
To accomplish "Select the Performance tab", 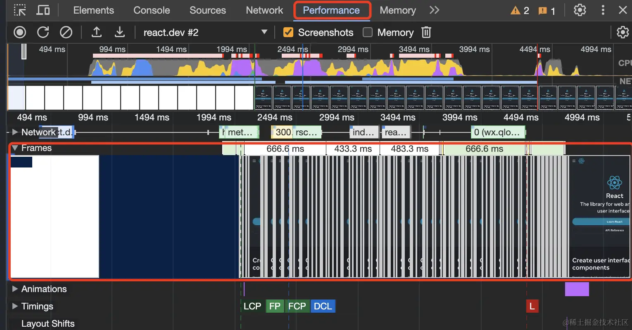I will (331, 10).
